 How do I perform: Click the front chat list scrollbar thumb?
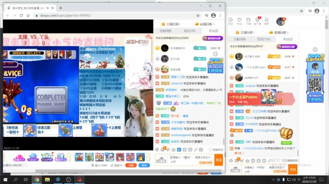pos(223,142)
